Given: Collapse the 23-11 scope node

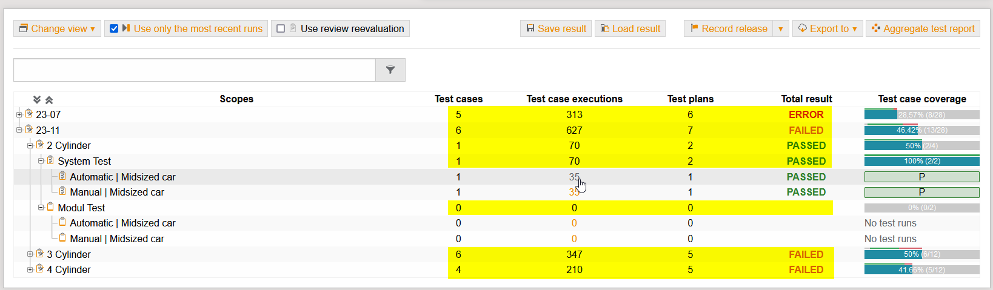Looking at the screenshot, I should (x=19, y=130).
